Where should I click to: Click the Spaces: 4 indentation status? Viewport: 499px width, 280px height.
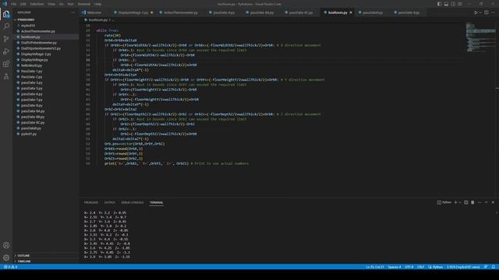395,267
